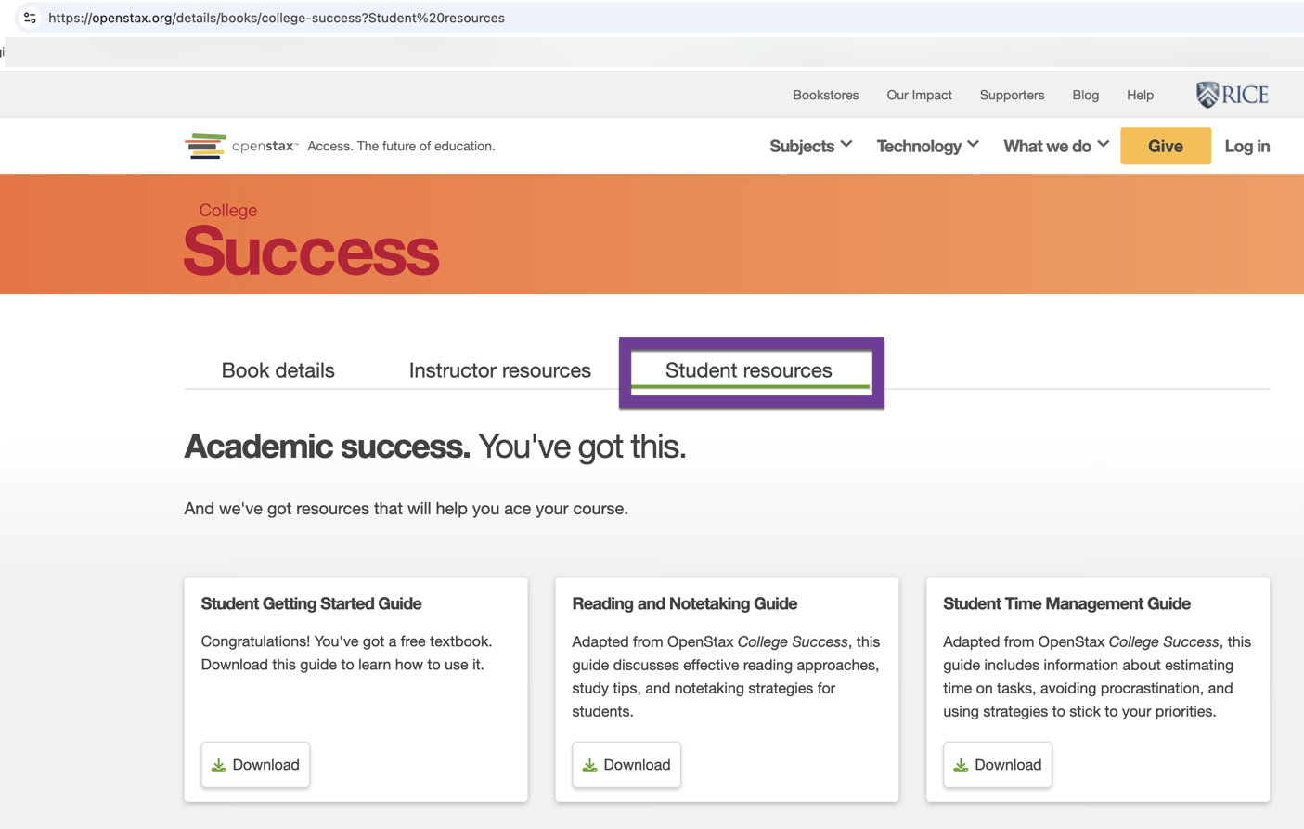Visit the Our Impact page
Screen dimensions: 1304x829
pyautogui.click(x=919, y=95)
